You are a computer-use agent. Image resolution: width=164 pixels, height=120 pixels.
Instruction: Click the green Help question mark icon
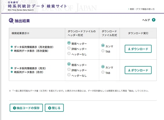click(154, 20)
